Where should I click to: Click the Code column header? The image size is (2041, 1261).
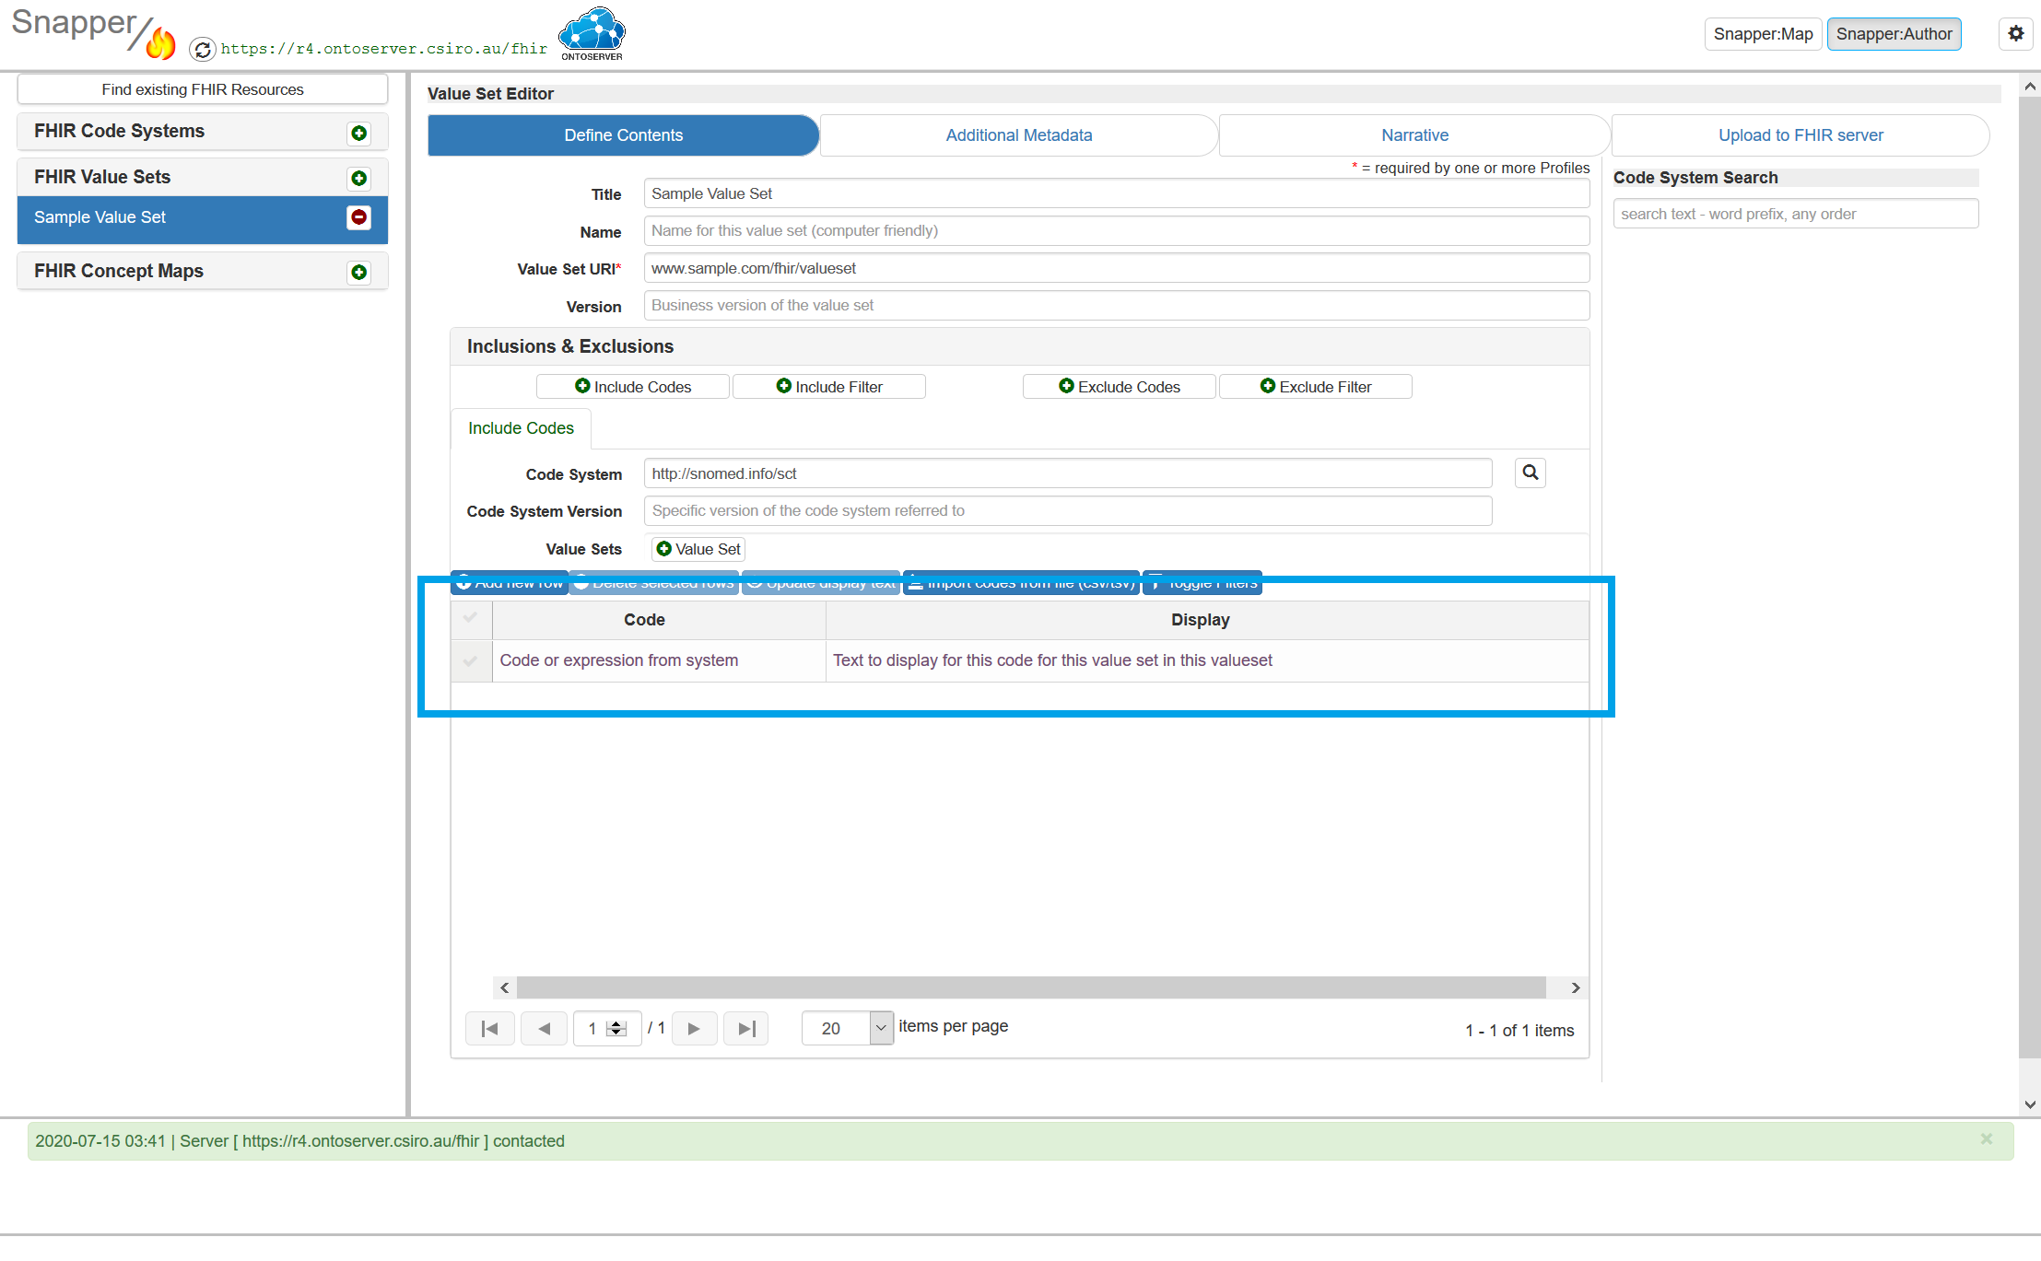pyautogui.click(x=659, y=620)
